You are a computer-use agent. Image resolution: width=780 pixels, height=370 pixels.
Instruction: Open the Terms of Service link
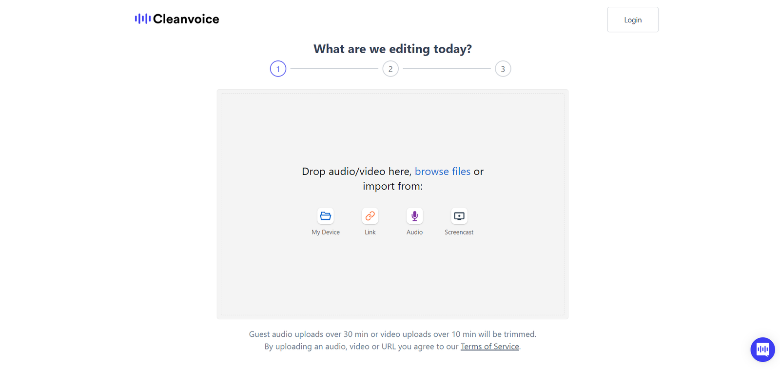pos(490,347)
